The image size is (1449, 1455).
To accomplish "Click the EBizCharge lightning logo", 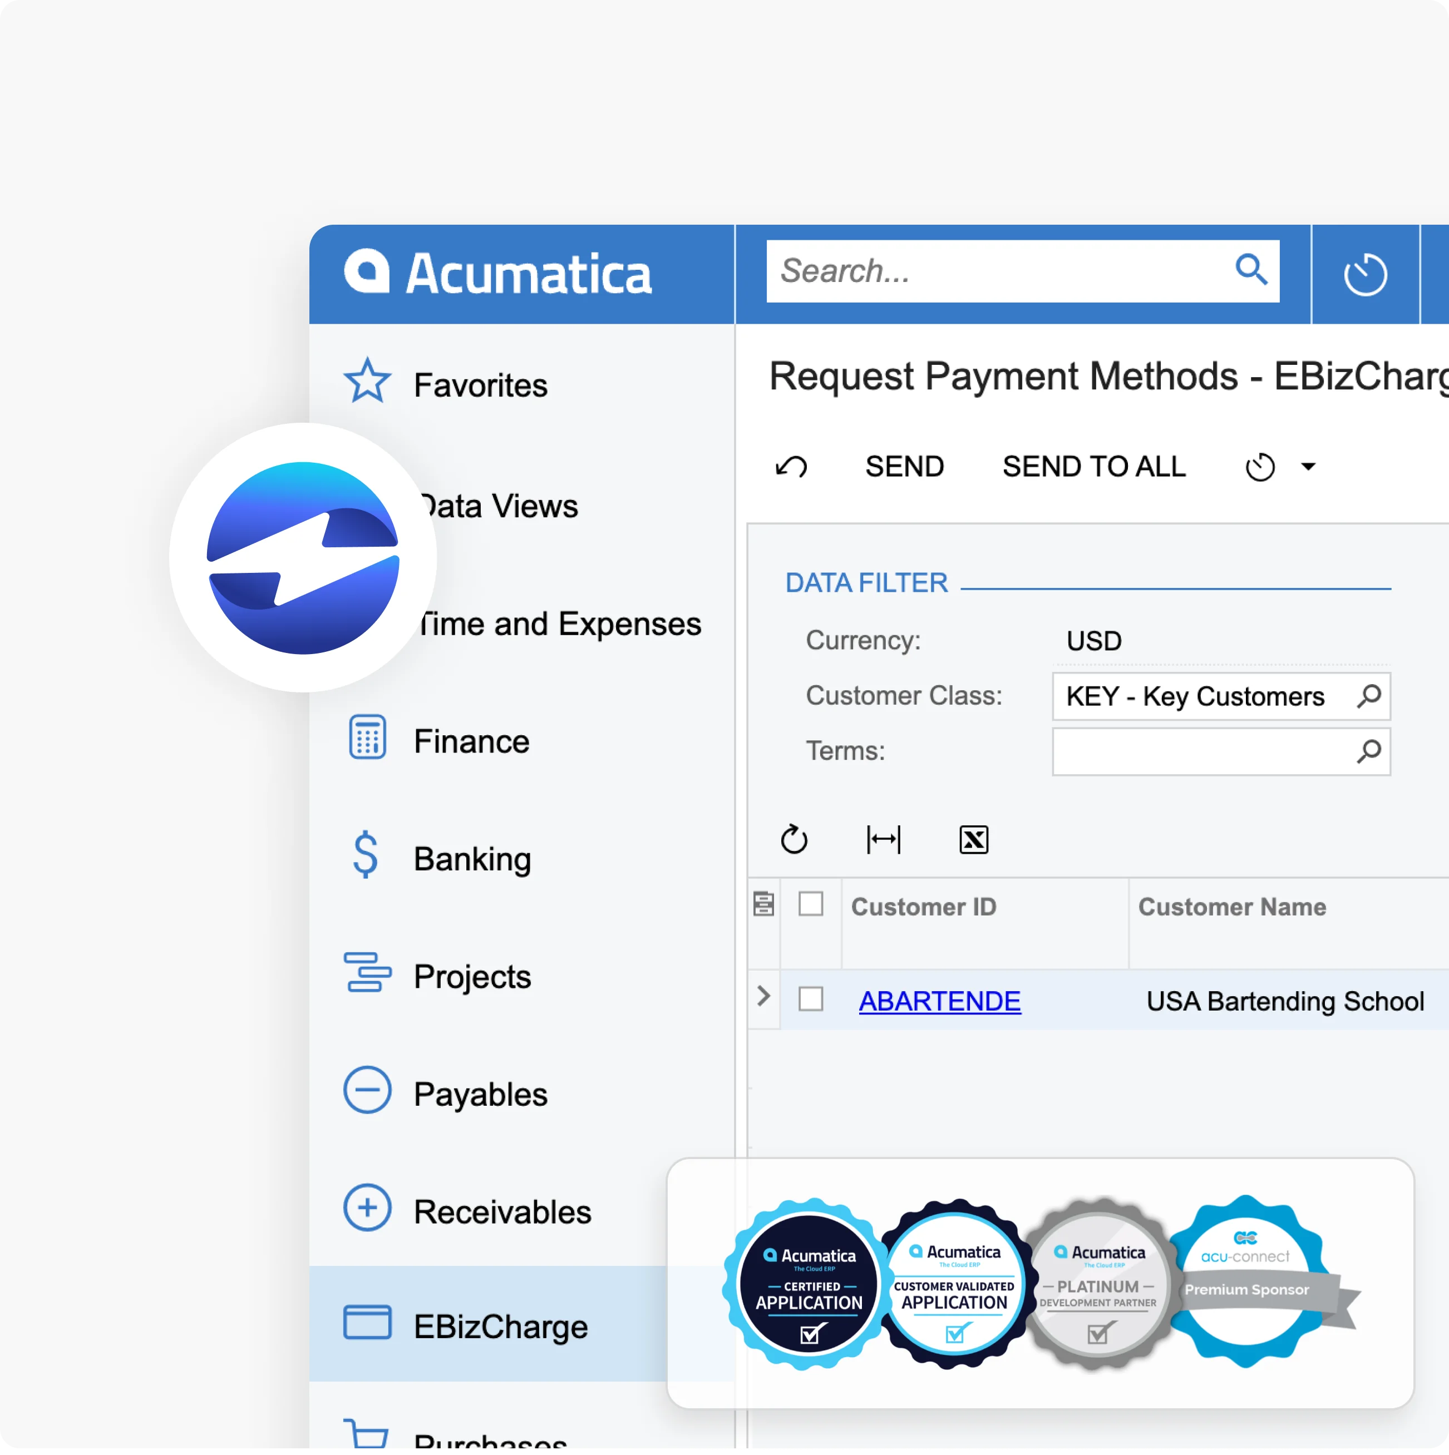I will 303,558.
